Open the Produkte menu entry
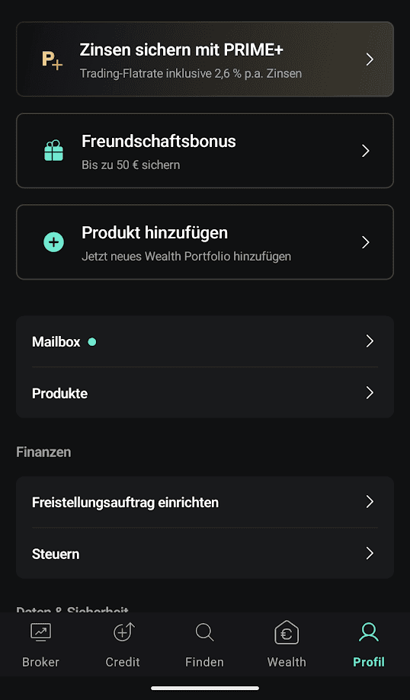This screenshot has height=700, width=410. click(x=205, y=393)
